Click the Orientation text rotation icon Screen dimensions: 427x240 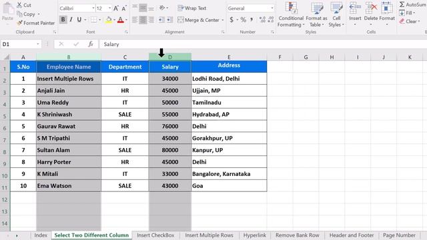pos(163,8)
